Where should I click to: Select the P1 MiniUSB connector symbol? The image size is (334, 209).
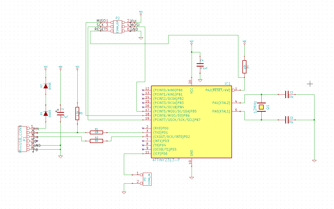(22, 139)
